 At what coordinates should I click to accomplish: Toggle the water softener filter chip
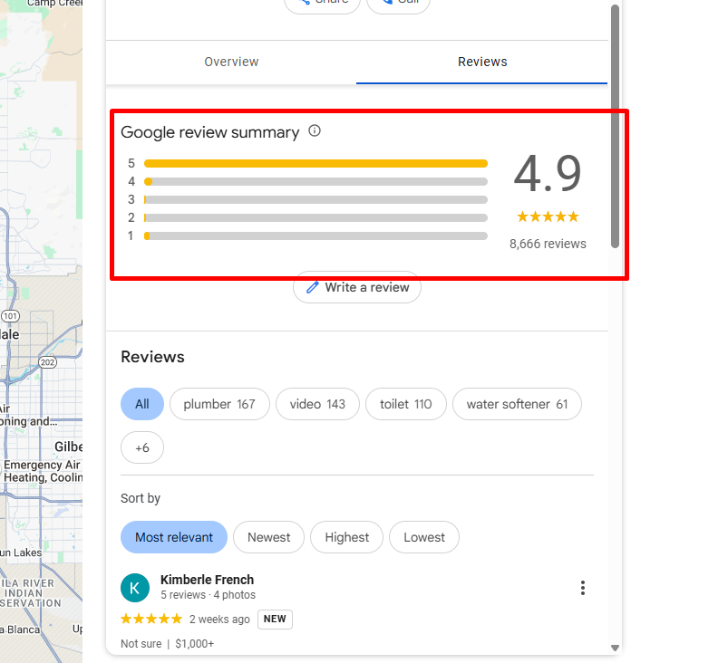(517, 404)
